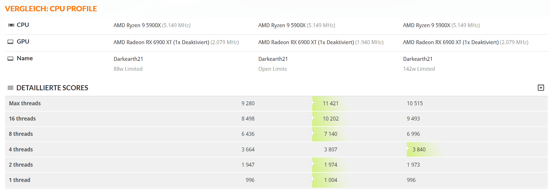
Task: Click the 2 threads row label
Action: 21,165
